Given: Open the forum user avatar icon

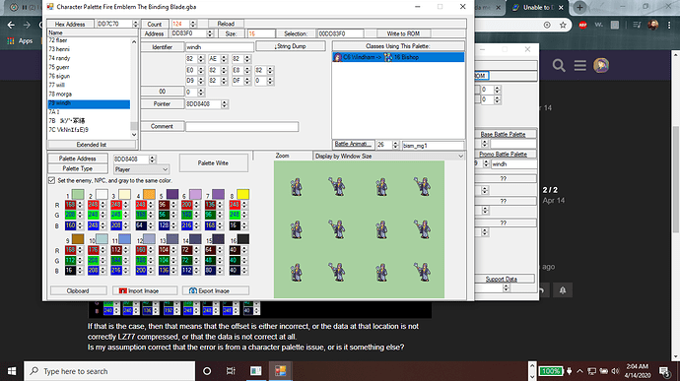Looking at the screenshot, I should (x=601, y=65).
